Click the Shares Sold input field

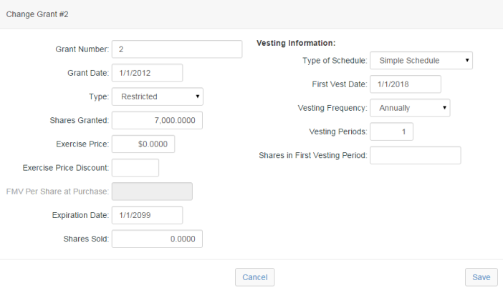tap(157, 239)
